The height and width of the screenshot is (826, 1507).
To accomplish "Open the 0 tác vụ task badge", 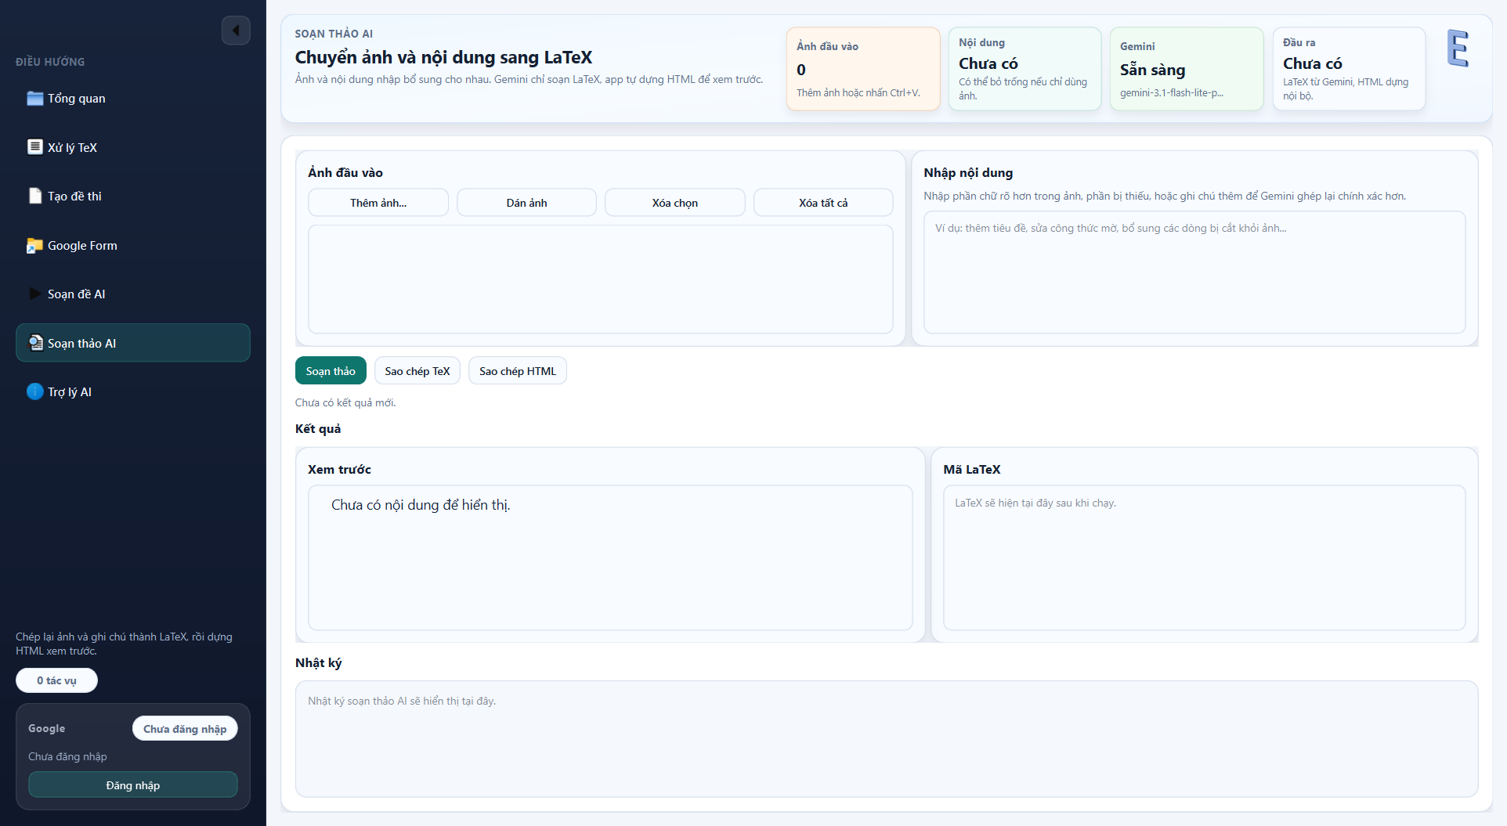I will tap(56, 680).
